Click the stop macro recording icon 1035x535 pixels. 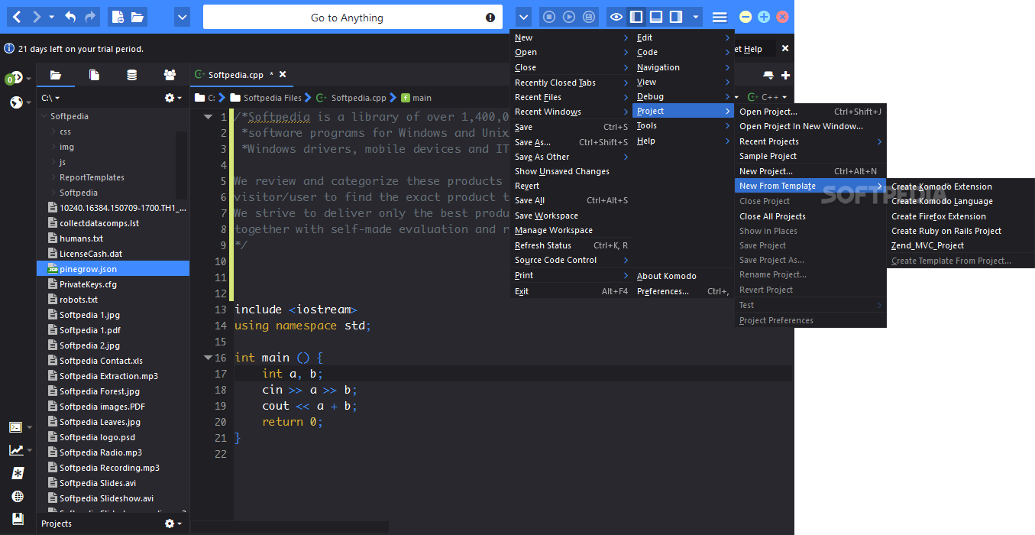click(x=548, y=17)
